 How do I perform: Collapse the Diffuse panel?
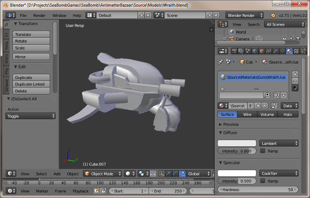click(221, 133)
